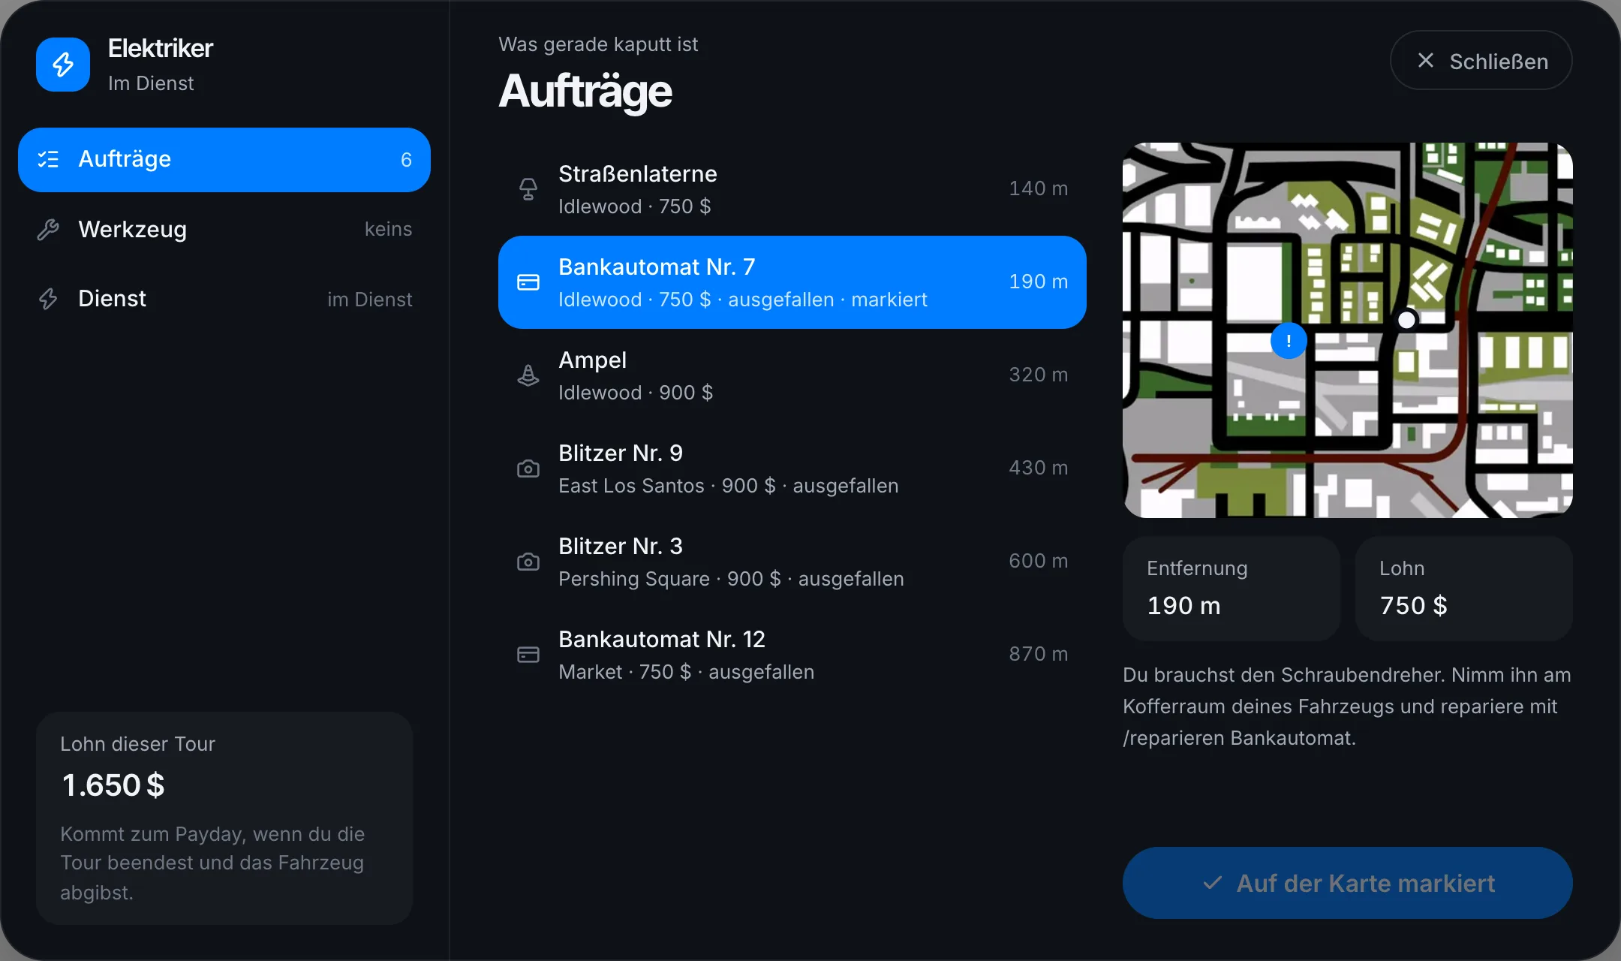Click the 600 m distance for Blitzer Nr. 3
This screenshot has width=1621, height=961.
point(1038,561)
